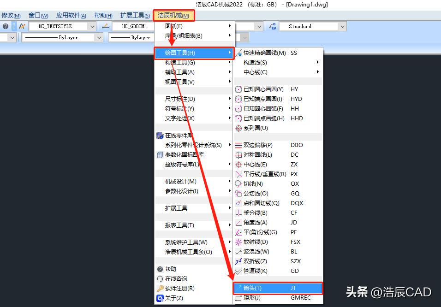Open the 浩辰机械 menu
The width and height of the screenshot is (441, 307).
click(x=174, y=15)
